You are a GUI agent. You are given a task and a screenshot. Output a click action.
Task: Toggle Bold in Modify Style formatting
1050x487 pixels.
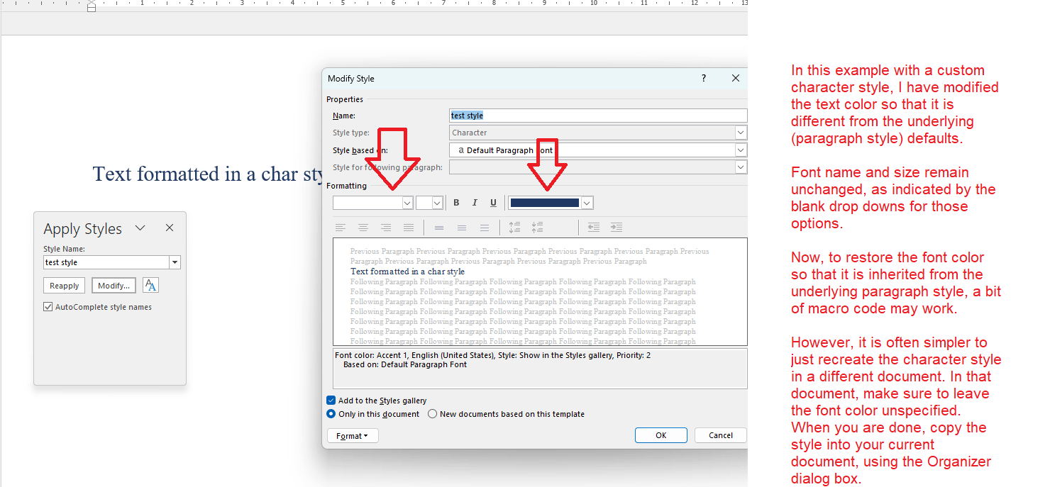coord(456,203)
